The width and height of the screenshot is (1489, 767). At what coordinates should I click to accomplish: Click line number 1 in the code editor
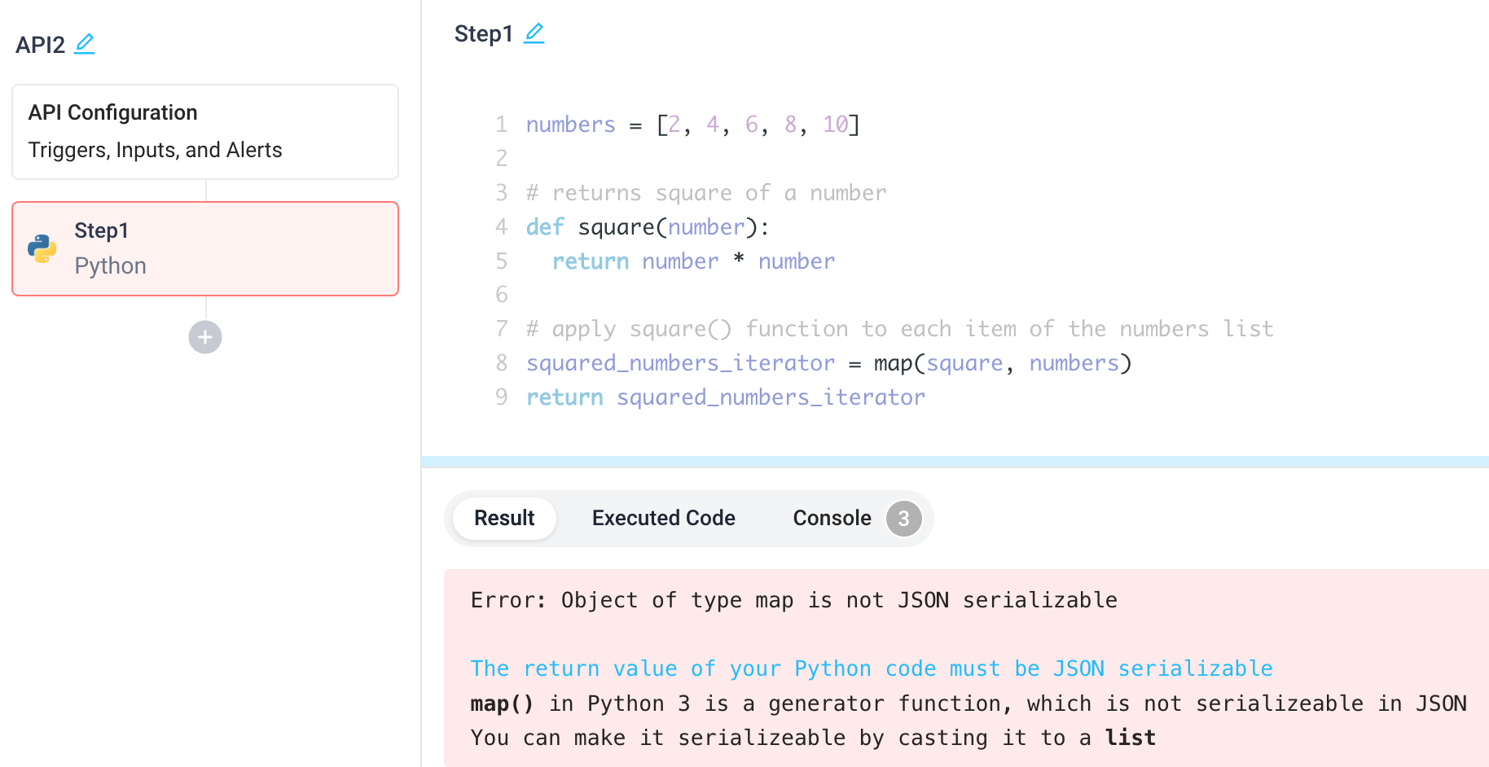point(501,124)
